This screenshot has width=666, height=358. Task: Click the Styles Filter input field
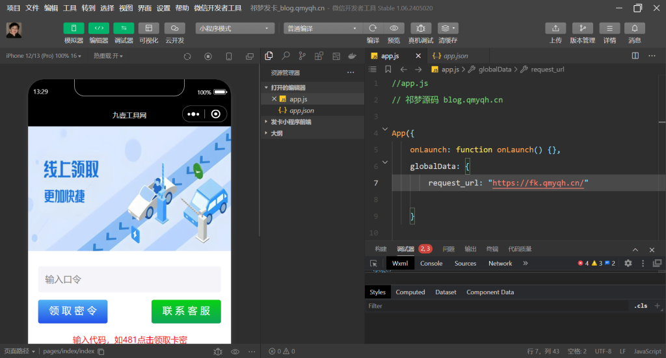(x=494, y=306)
